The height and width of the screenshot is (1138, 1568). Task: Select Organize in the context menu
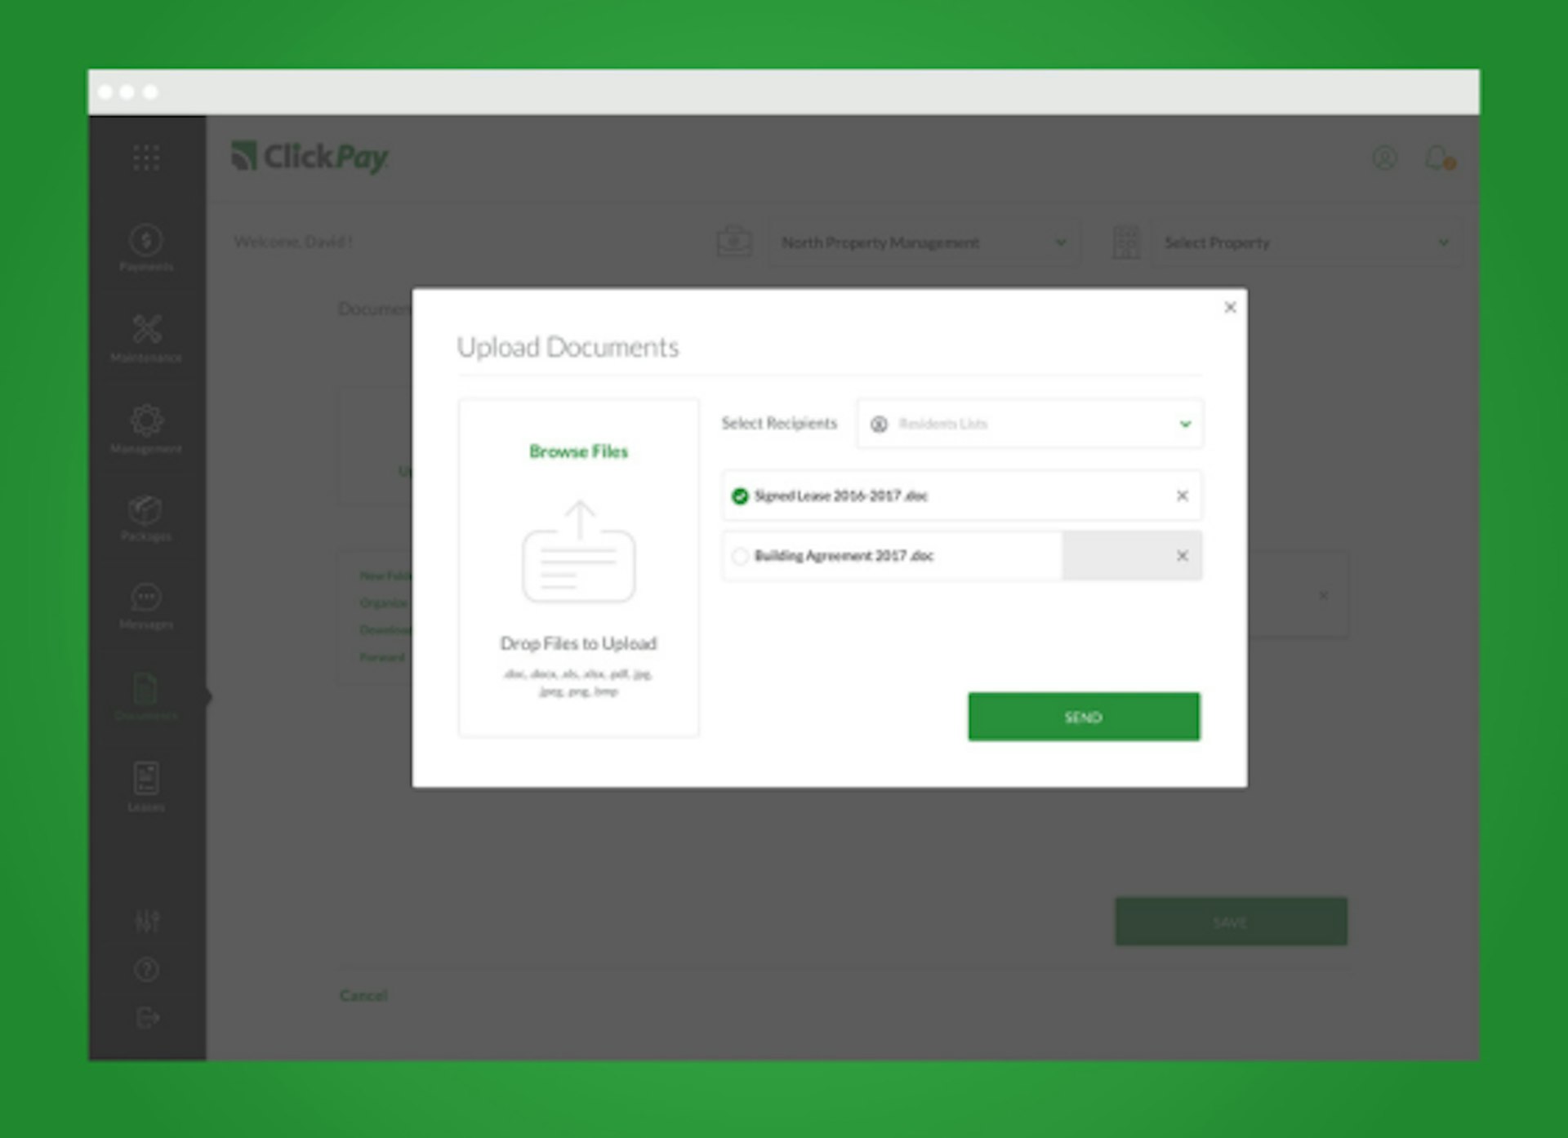tap(384, 602)
